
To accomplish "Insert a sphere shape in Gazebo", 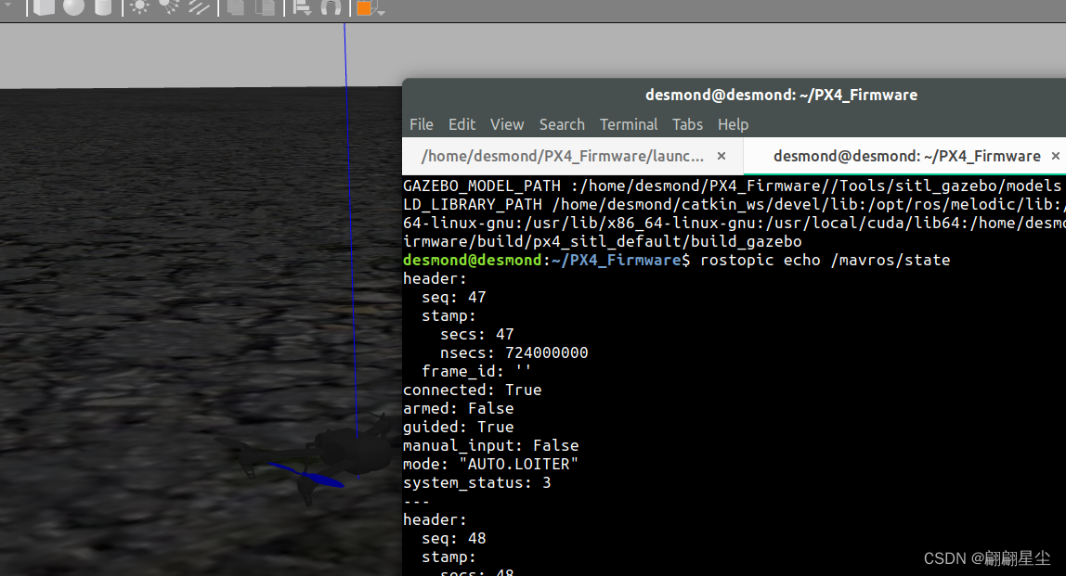I will point(73,6).
